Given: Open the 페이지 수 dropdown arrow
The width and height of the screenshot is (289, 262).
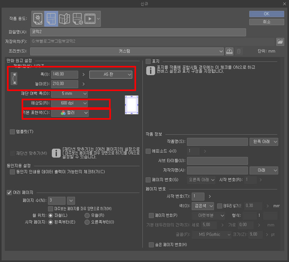Looking at the screenshot, I should (x=71, y=201).
